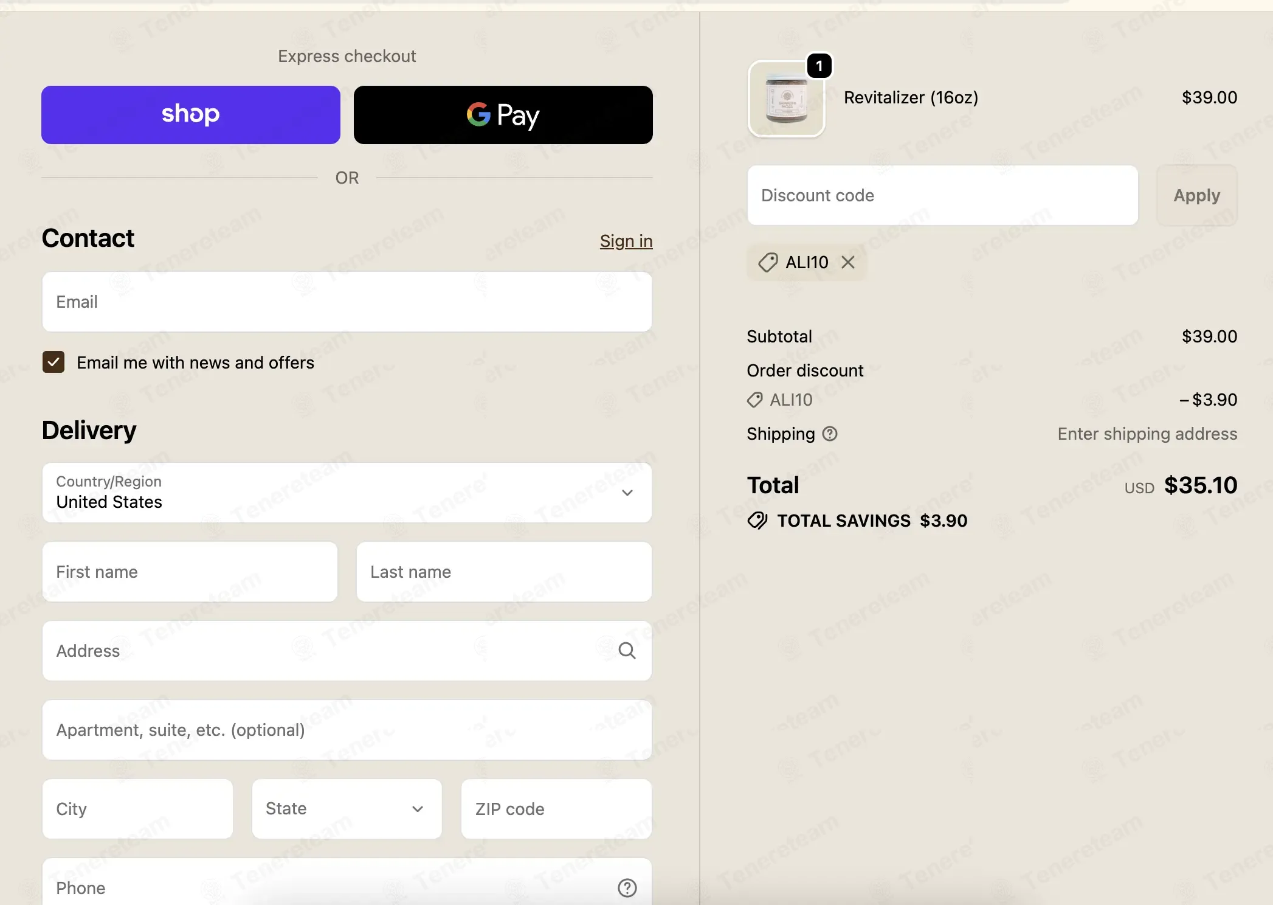Uncheck Email me with news and offers
This screenshot has width=1273, height=905.
(x=53, y=362)
